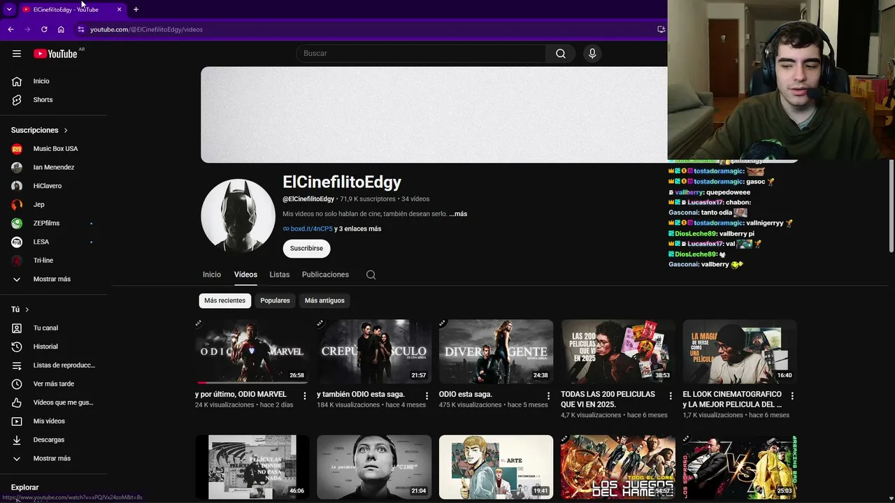Image resolution: width=895 pixels, height=503 pixels.
Task: Select the Populares filter chip
Action: tap(275, 300)
